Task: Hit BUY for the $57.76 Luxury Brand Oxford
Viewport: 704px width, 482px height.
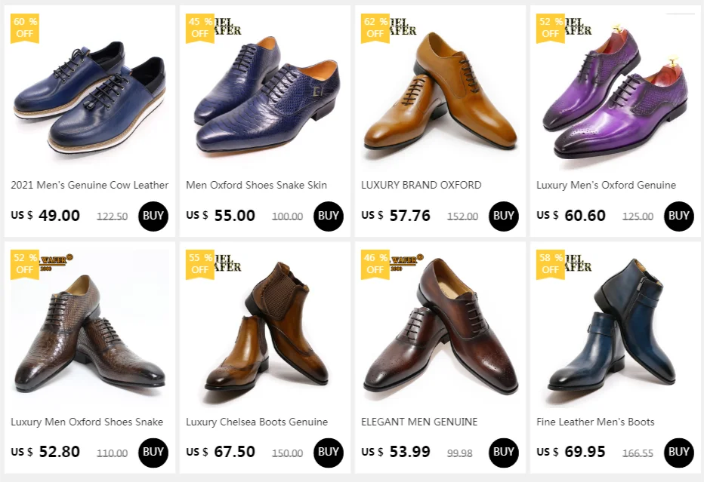Action: (x=503, y=216)
